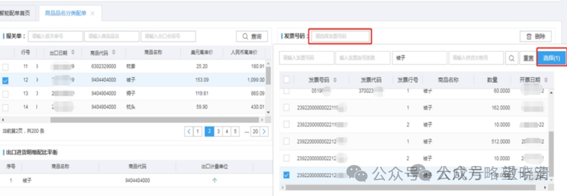Tick invoice row with quantity 162.0000
567x196 pixels.
tap(287, 107)
